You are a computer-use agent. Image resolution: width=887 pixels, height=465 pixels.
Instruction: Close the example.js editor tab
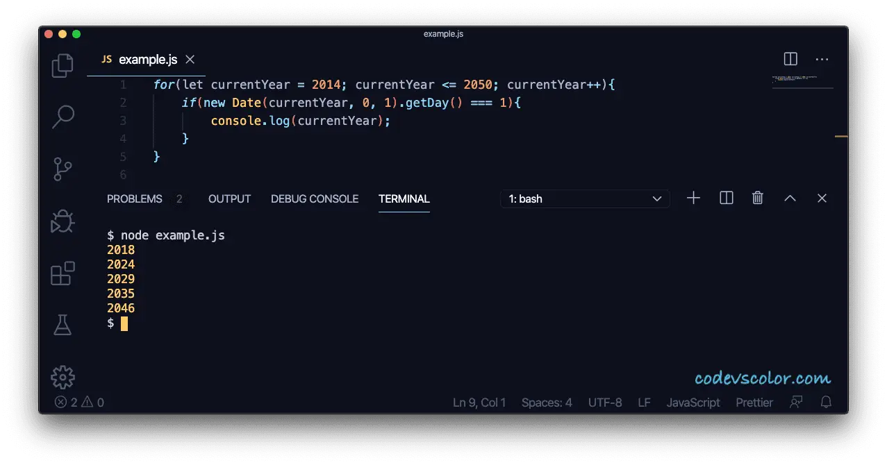tap(190, 60)
